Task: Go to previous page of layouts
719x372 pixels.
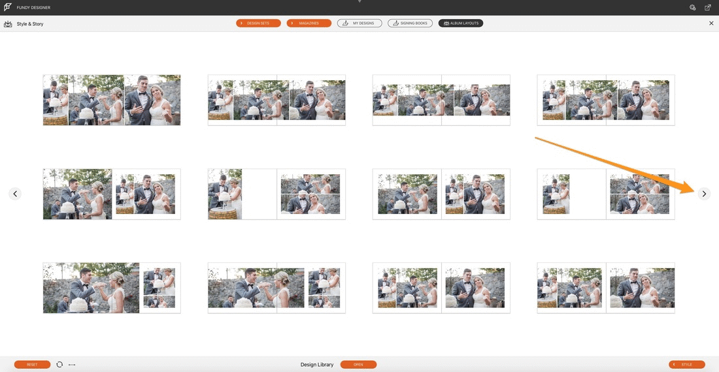Action: tap(15, 194)
